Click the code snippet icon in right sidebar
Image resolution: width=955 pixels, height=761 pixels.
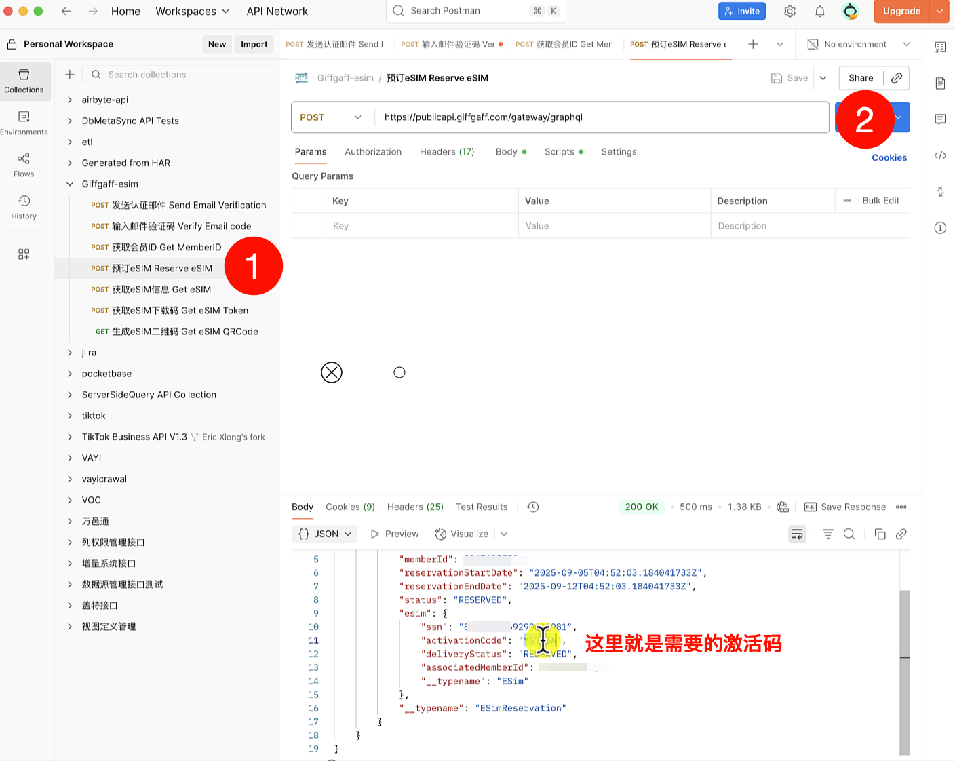click(940, 156)
